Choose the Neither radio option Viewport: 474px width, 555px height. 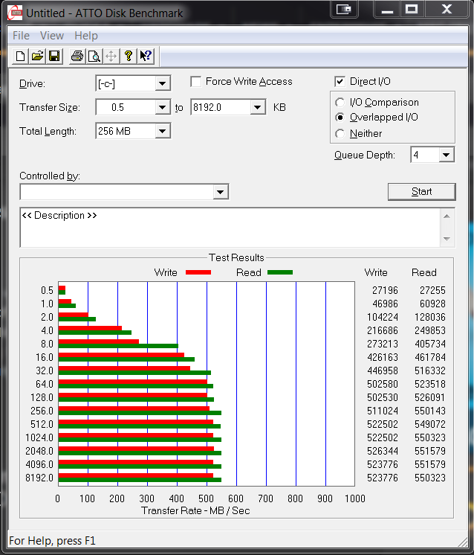(340, 134)
